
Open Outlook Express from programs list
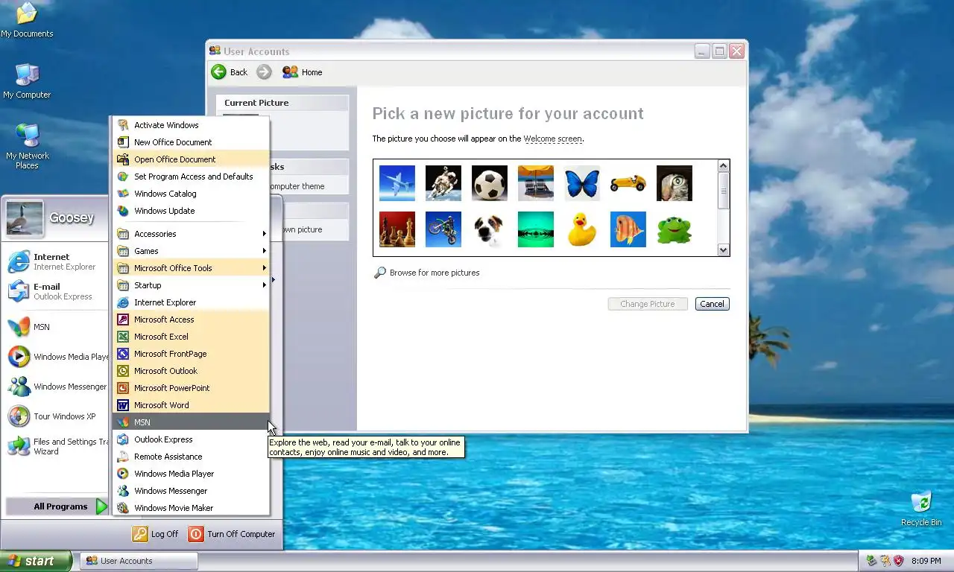click(191, 439)
